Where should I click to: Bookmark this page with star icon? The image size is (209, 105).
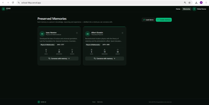pyautogui.click(x=189, y=3)
